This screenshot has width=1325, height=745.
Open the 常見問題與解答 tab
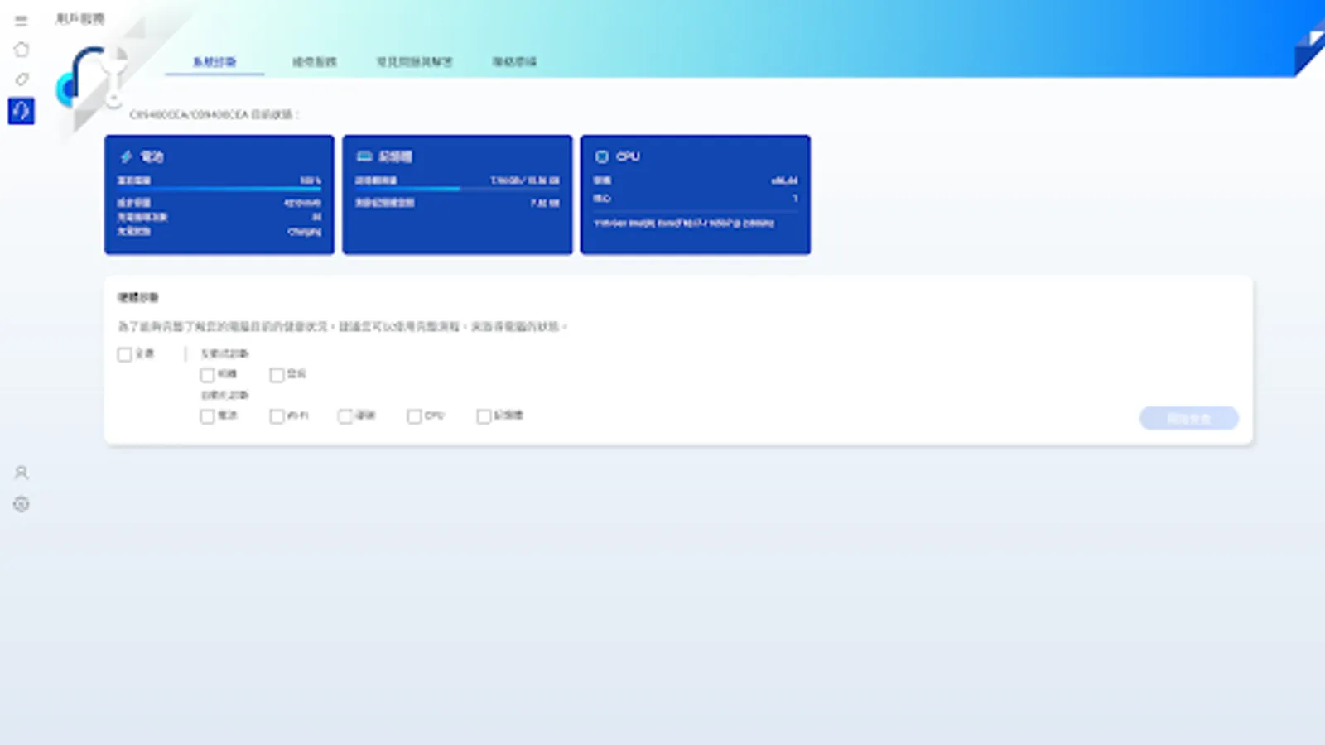415,60
